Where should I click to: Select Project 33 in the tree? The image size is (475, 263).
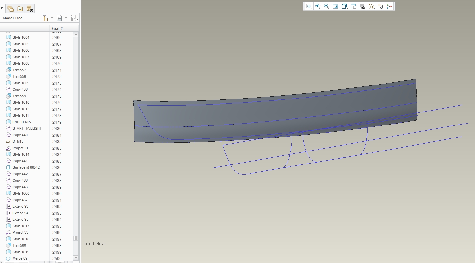20,232
